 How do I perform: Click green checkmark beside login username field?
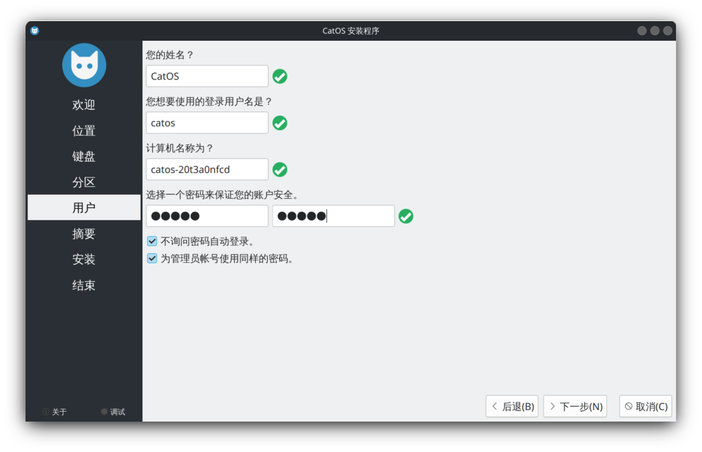(280, 123)
